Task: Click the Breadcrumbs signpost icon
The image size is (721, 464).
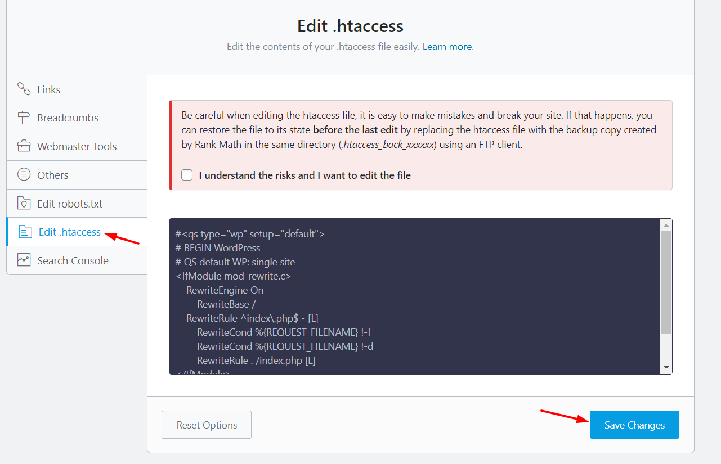Action: pos(24,118)
